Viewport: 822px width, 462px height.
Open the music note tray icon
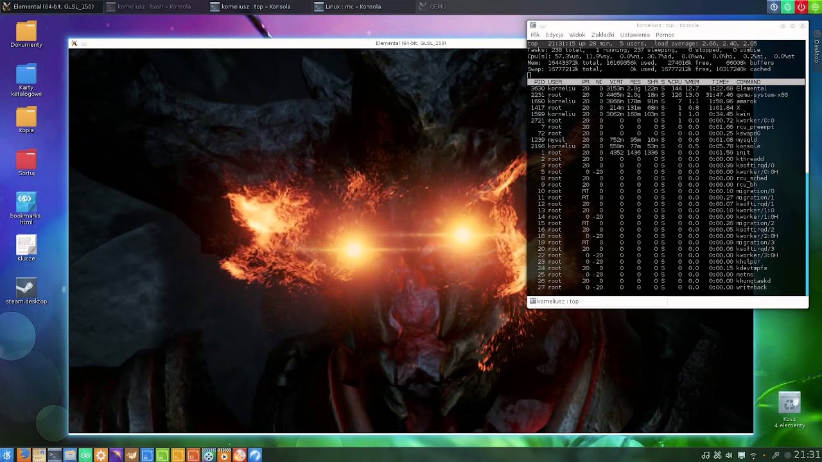[x=706, y=456]
